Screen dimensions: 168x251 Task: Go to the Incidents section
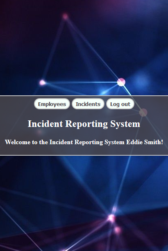(x=88, y=104)
